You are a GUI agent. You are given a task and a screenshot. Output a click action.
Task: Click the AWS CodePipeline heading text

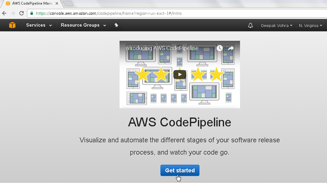tap(179, 122)
